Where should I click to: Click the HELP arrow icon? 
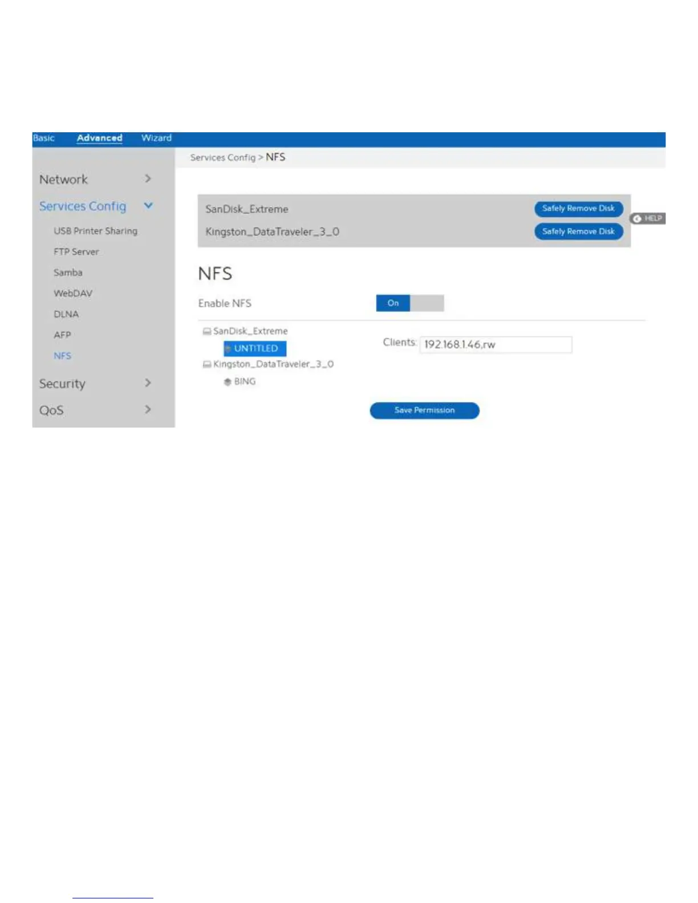pos(637,218)
